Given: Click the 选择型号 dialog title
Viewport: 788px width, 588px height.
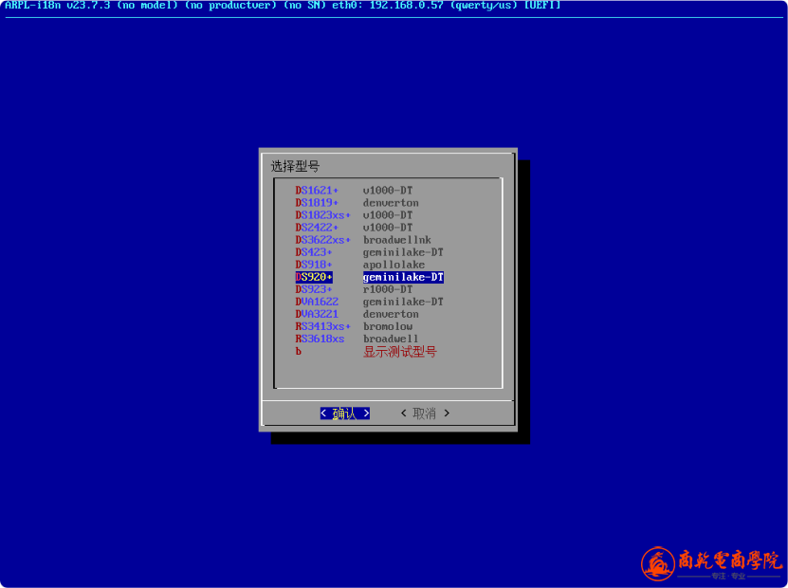Looking at the screenshot, I should (x=295, y=166).
